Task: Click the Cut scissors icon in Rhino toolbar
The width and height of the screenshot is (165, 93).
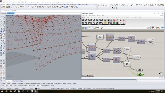Action: click(14, 7)
